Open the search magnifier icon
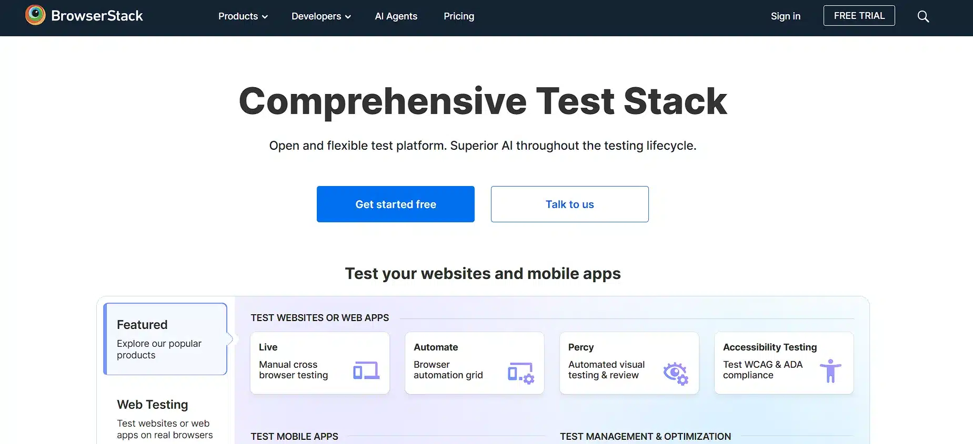973x444 pixels. (x=923, y=16)
